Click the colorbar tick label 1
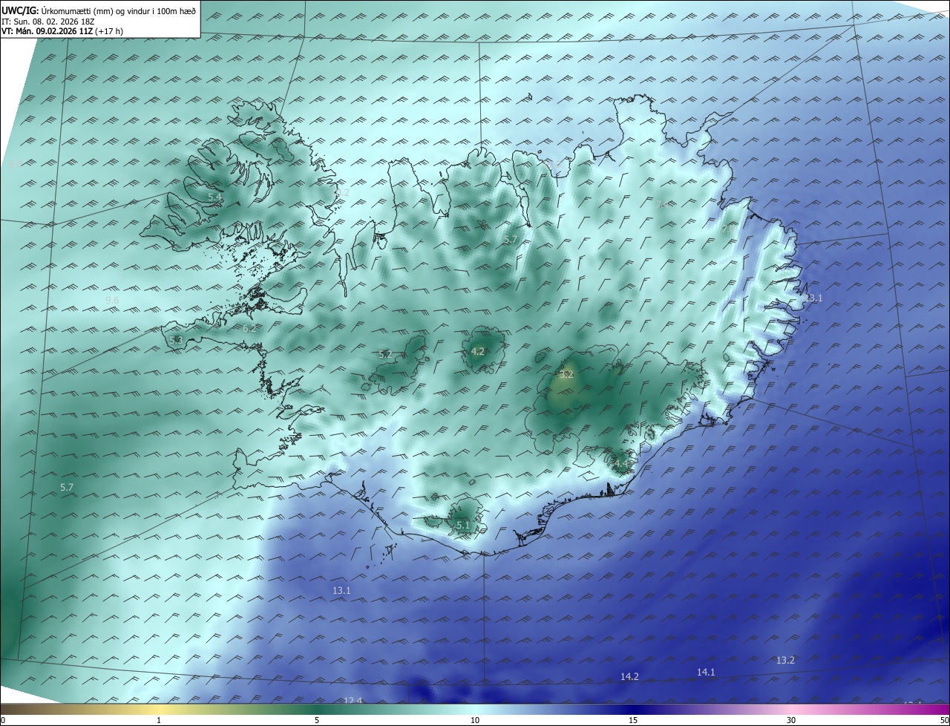The height and width of the screenshot is (726, 950). (159, 721)
